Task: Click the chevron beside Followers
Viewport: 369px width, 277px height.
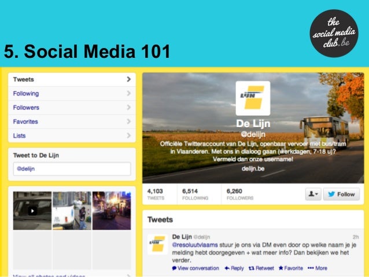Action: tap(128, 108)
